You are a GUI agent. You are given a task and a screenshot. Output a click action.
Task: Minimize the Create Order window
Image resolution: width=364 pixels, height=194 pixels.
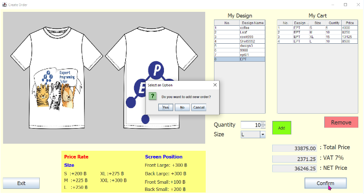[333, 5]
